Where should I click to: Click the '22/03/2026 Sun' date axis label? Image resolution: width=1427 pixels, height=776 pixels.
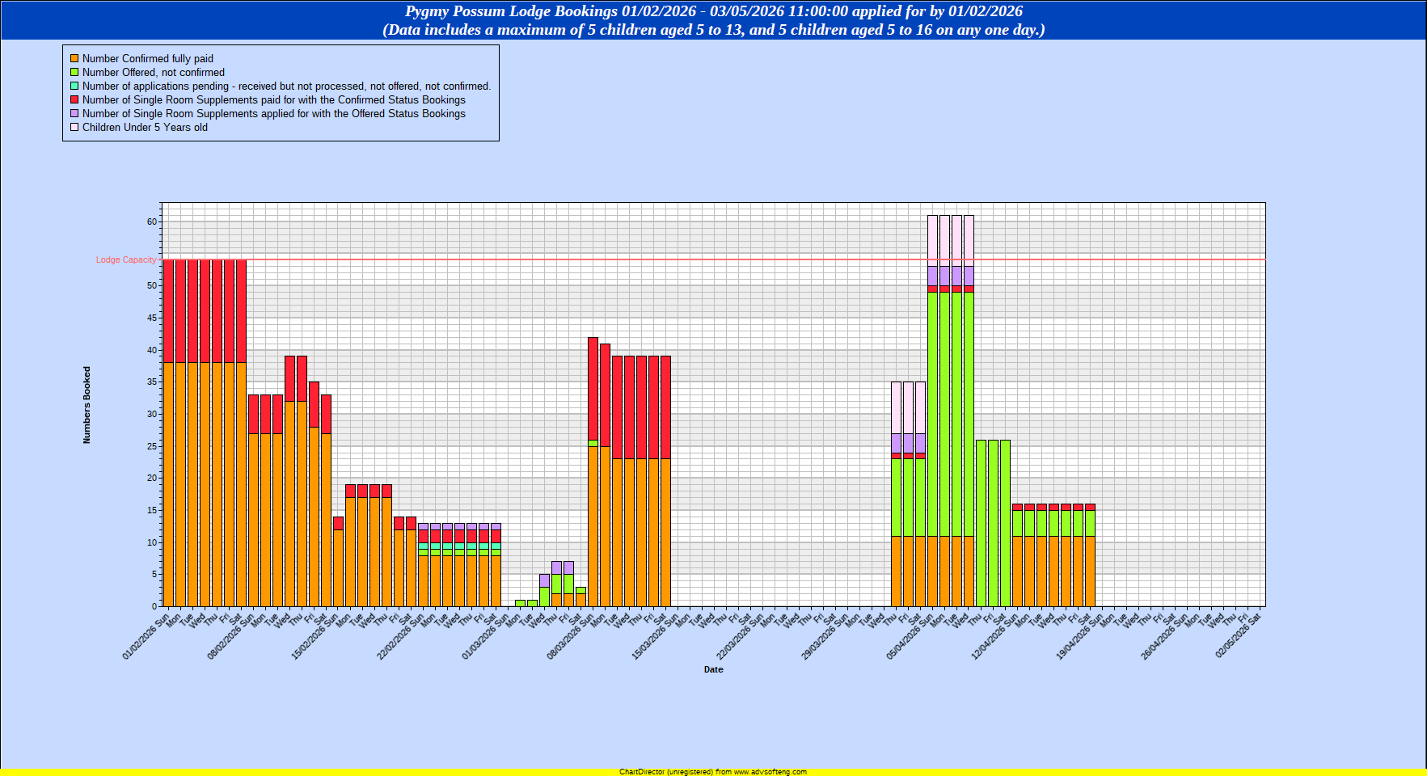click(x=741, y=637)
